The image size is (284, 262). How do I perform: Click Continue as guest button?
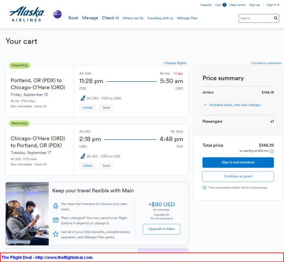(238, 177)
